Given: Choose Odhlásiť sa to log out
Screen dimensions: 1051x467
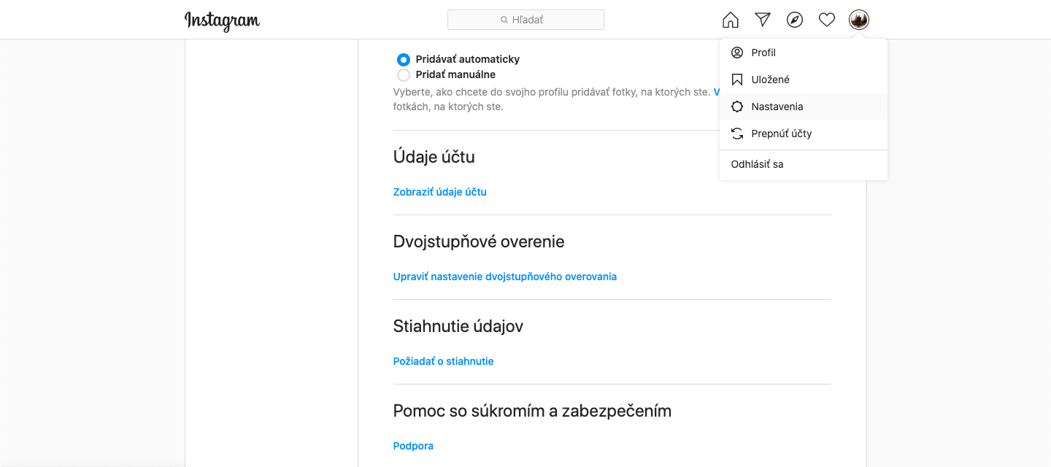Looking at the screenshot, I should pos(804,164).
